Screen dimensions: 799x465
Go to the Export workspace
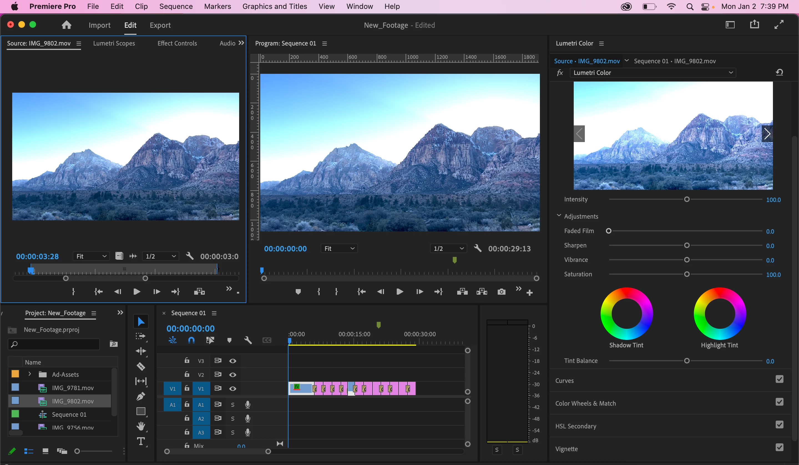point(160,25)
